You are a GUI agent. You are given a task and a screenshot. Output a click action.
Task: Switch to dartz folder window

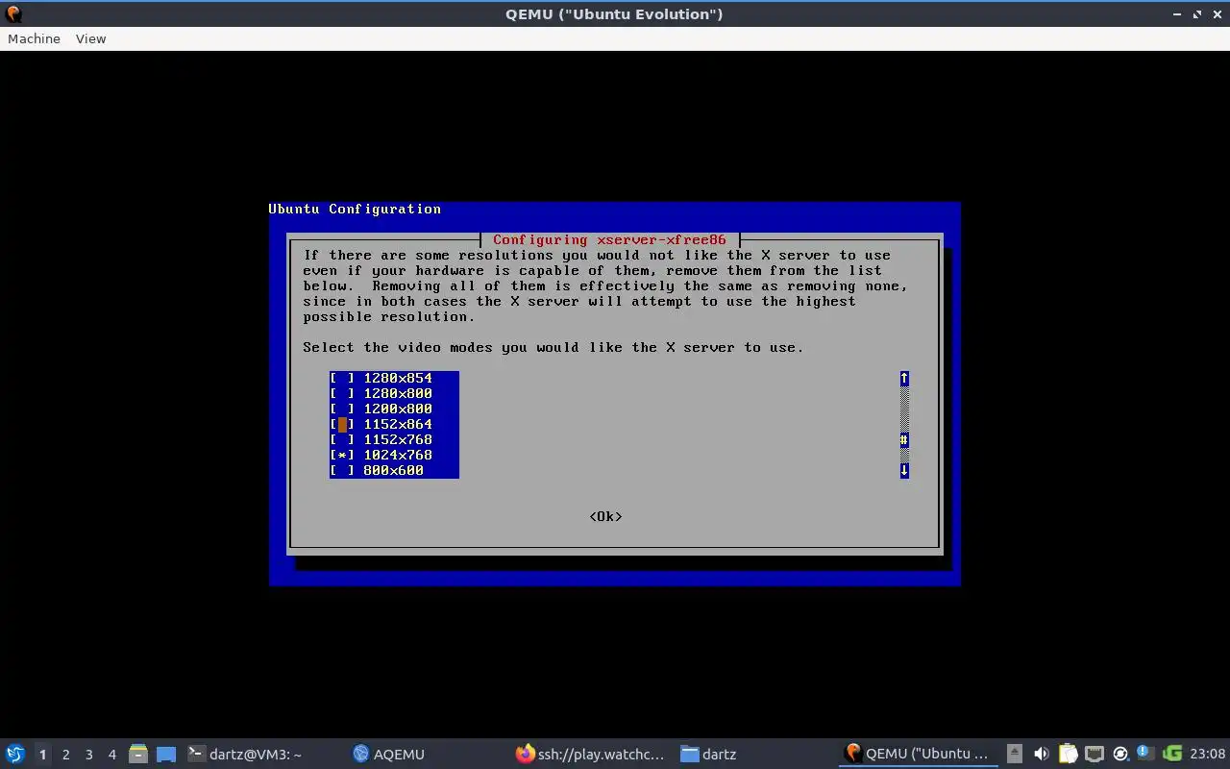[x=708, y=754]
